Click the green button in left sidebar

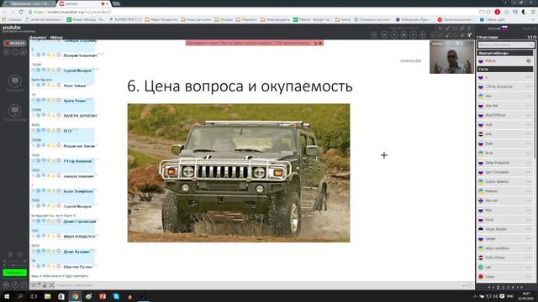pyautogui.click(x=15, y=273)
